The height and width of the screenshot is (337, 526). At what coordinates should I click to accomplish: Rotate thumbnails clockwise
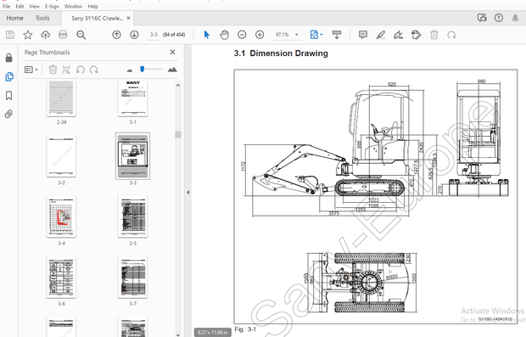tap(94, 70)
